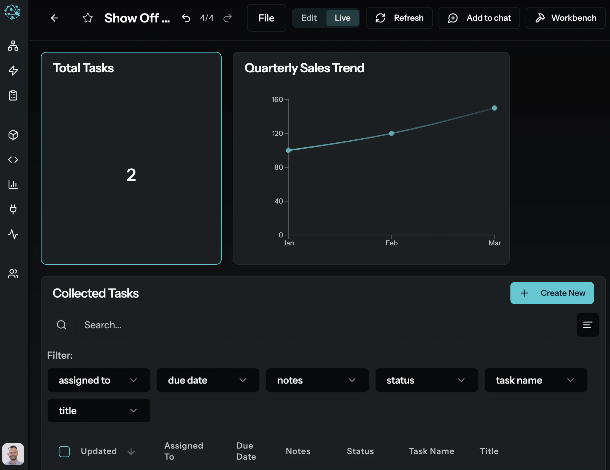Click the plug integrations icon
This screenshot has height=470, width=610.
coord(13,209)
